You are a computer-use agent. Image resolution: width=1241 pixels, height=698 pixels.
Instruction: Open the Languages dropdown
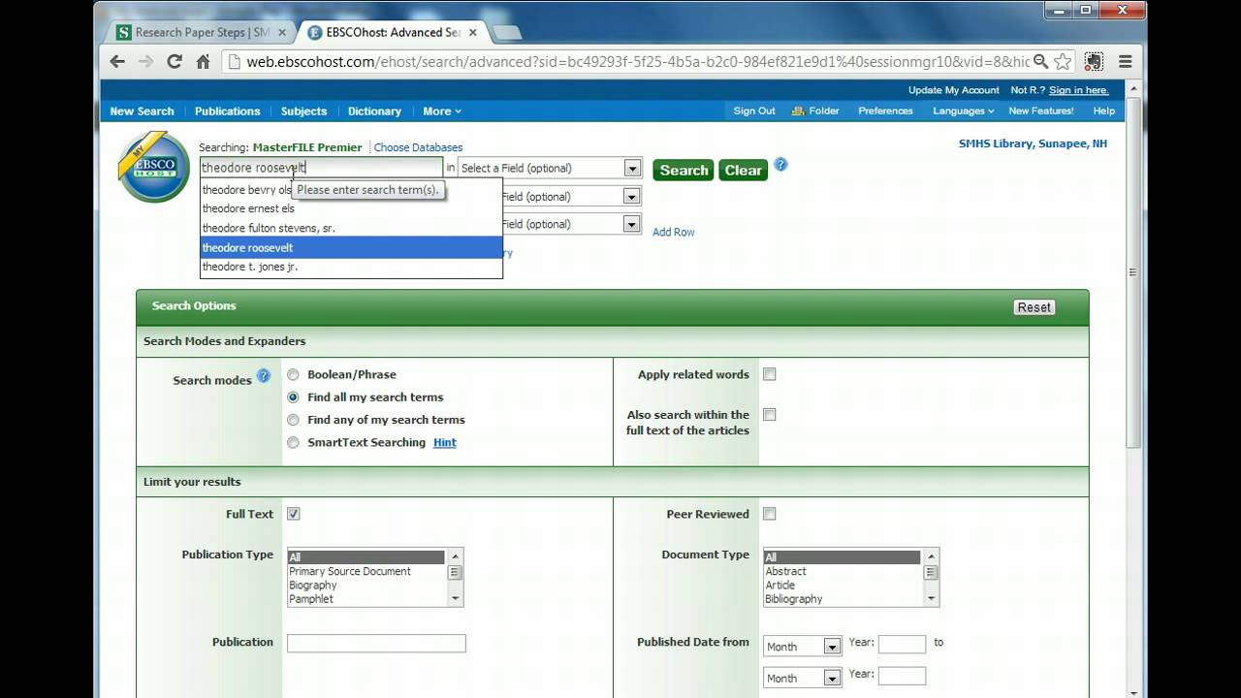click(964, 111)
